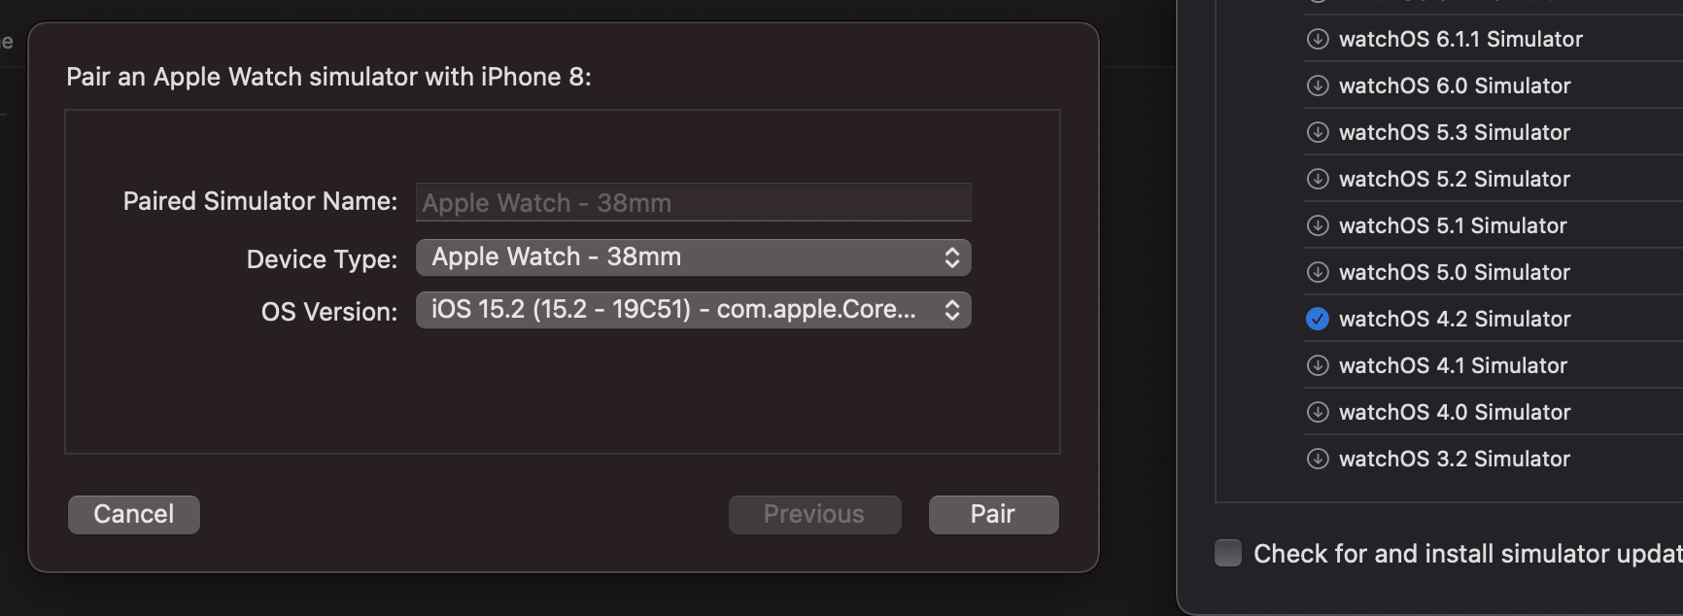Viewport: 1683px width, 616px height.
Task: Click the Paired Simulator Name field
Action: coord(692,202)
